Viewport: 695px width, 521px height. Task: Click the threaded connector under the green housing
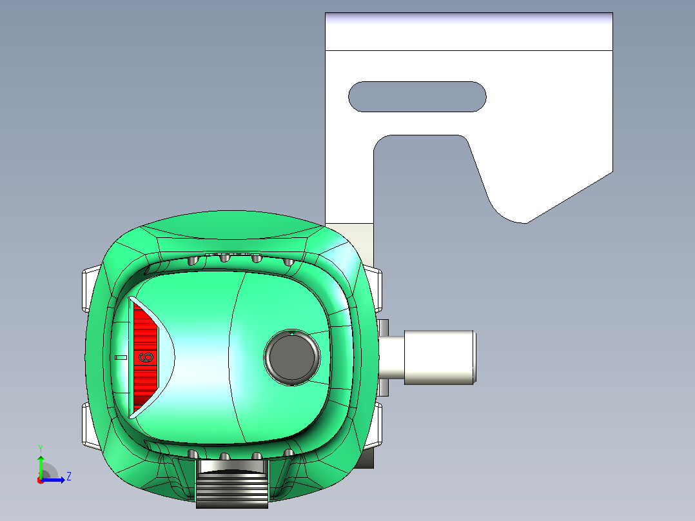[232, 484]
